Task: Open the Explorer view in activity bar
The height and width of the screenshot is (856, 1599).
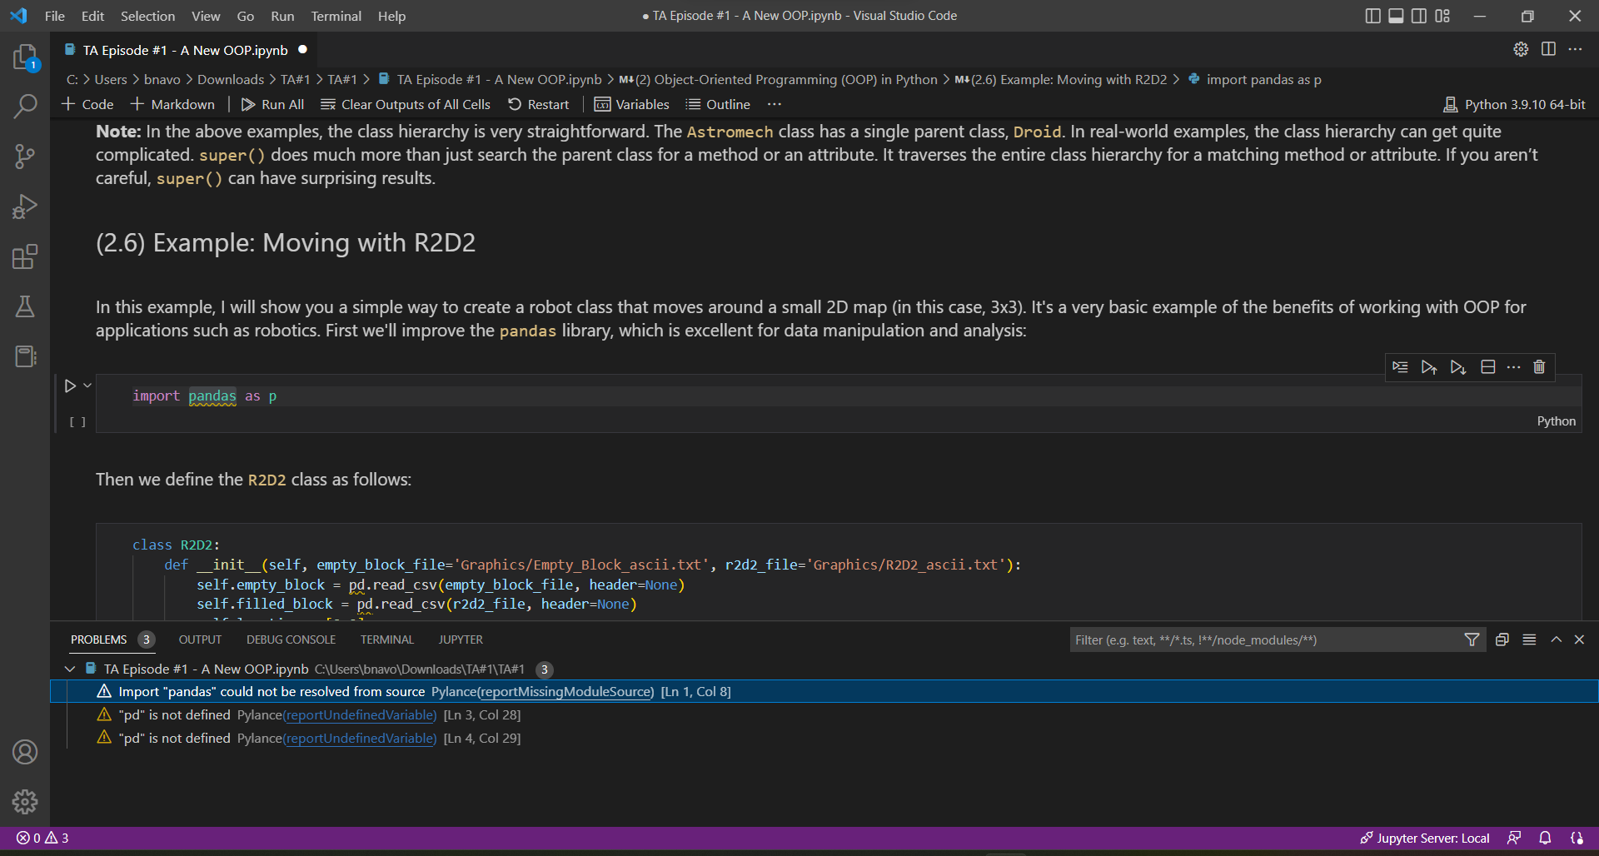Action: [x=25, y=57]
